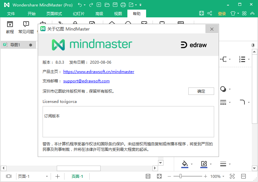Click the dashed line style icon
Image resolution: width=258 pixels, height=182 pixels.
(x=223, y=102)
